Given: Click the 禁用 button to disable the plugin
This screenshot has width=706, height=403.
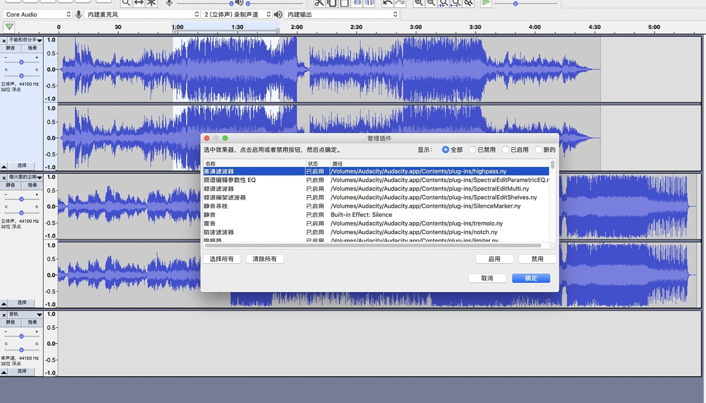Looking at the screenshot, I should 537,259.
